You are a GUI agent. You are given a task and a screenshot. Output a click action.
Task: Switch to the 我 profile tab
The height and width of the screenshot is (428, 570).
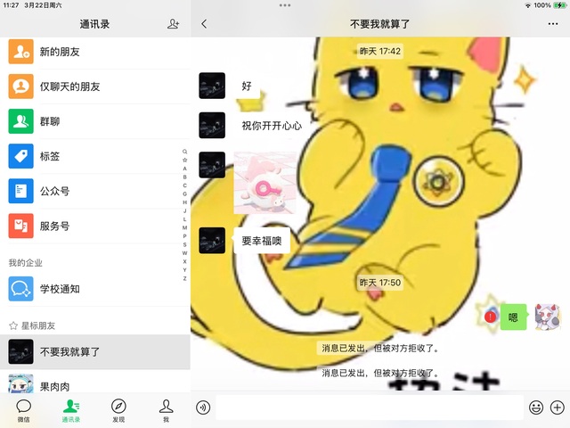click(166, 411)
